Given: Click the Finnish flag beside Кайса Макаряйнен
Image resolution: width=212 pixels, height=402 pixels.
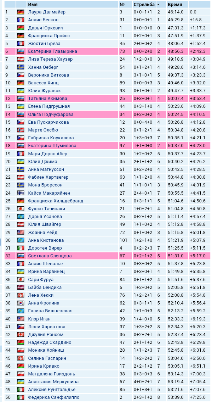Looking at the screenshot, I should coord(21,193).
